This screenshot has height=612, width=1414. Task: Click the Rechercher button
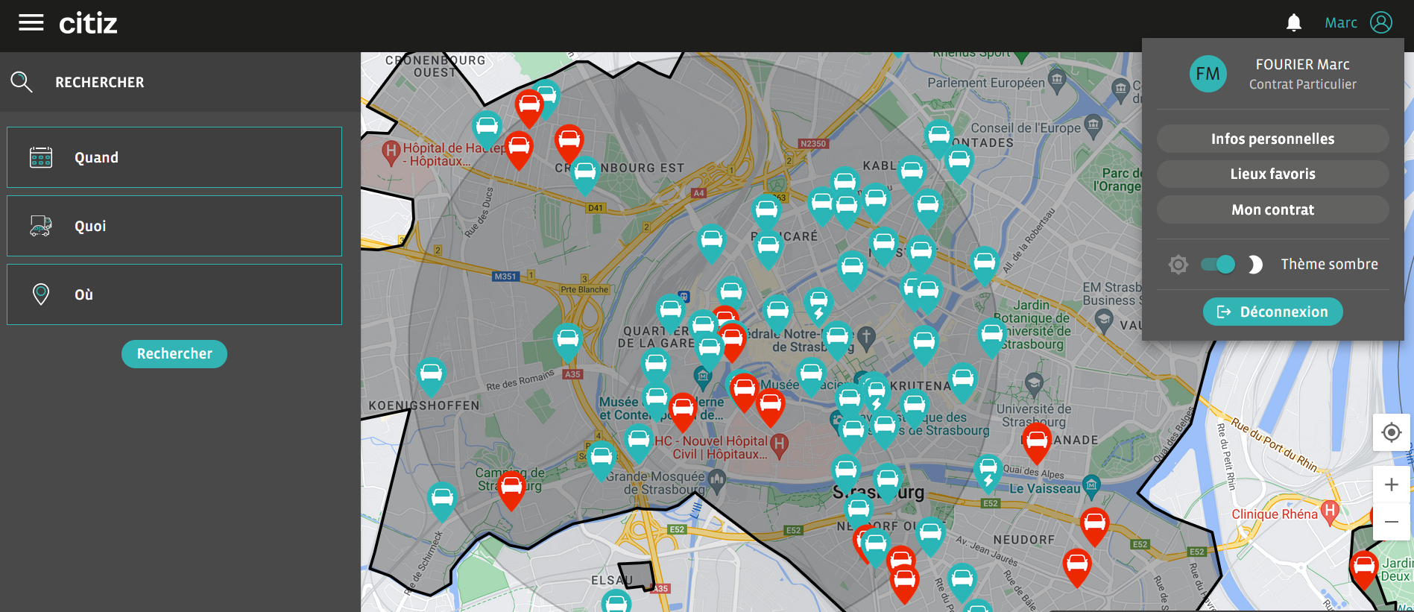click(x=174, y=354)
